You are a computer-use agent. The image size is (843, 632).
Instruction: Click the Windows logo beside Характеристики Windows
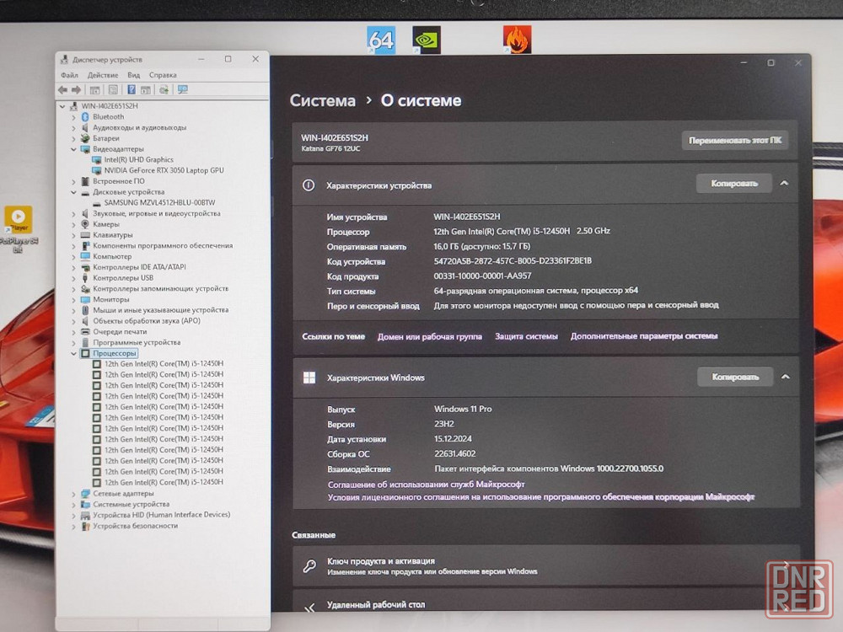pyautogui.click(x=309, y=378)
